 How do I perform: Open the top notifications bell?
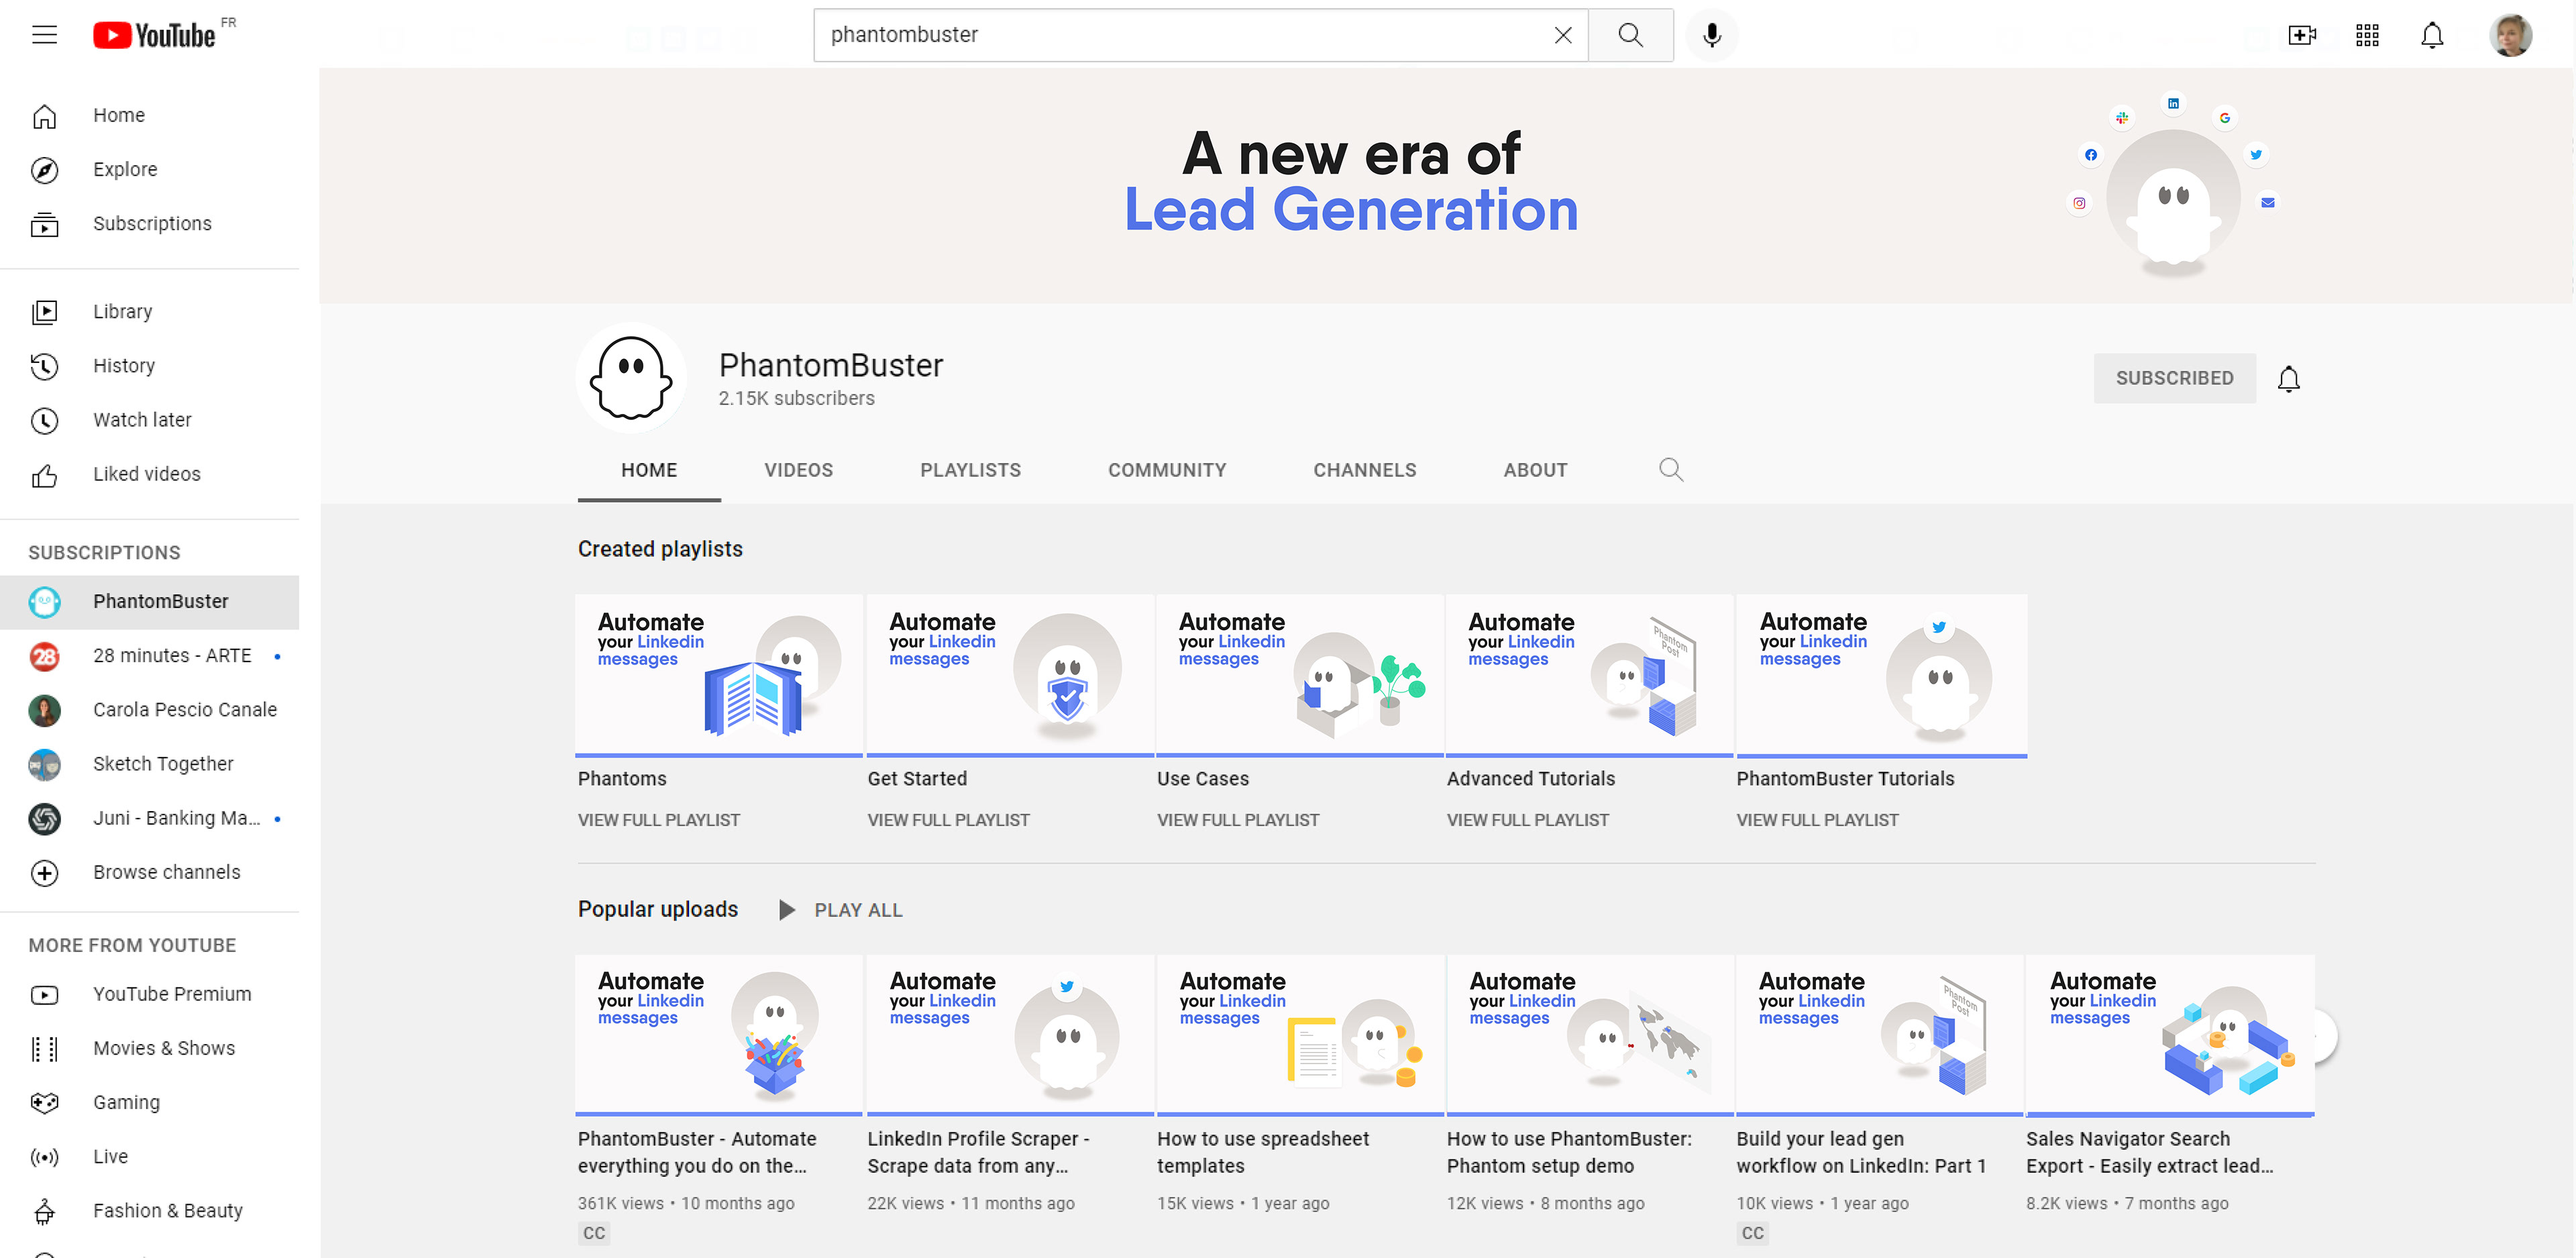click(2432, 35)
